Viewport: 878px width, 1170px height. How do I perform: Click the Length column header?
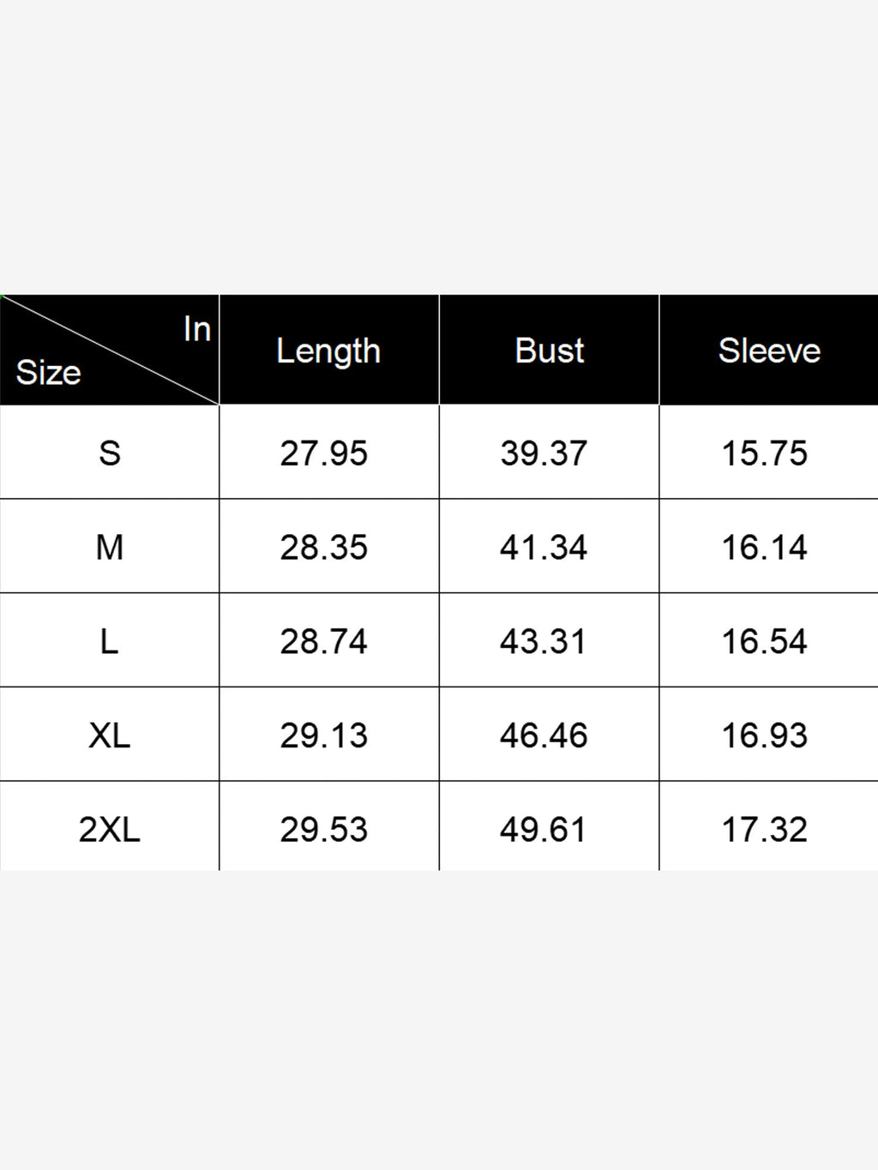[328, 351]
